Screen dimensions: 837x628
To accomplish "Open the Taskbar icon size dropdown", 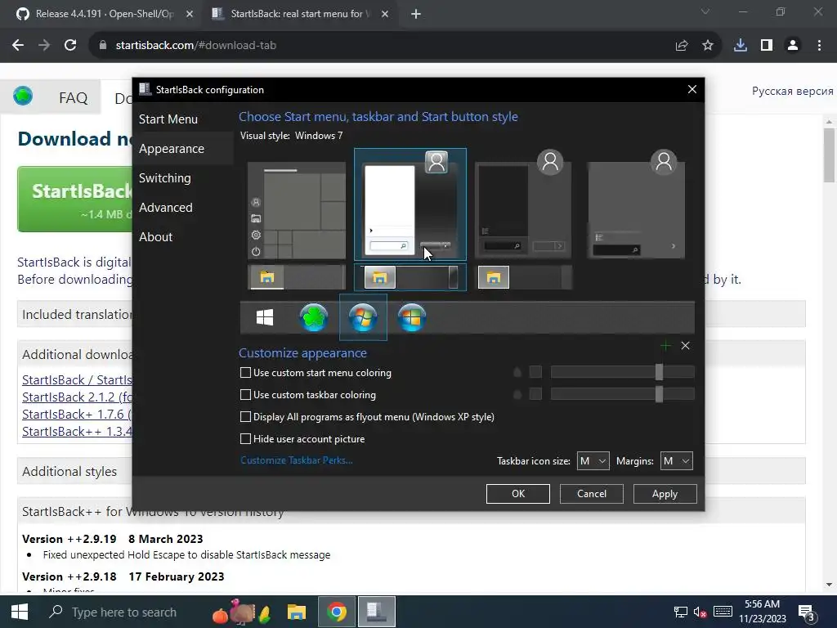I will coord(593,461).
